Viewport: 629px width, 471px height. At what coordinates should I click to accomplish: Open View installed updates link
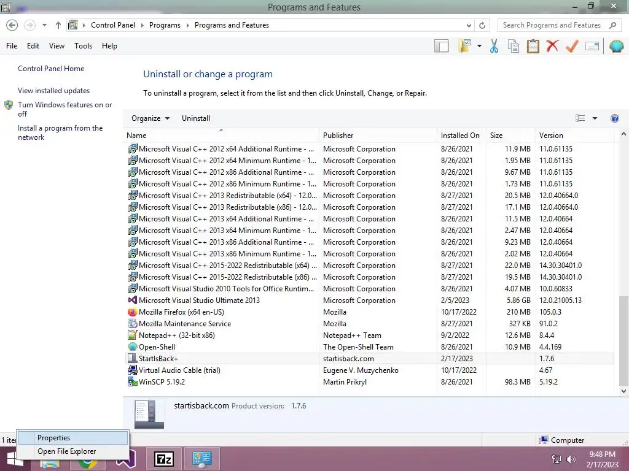coord(54,91)
